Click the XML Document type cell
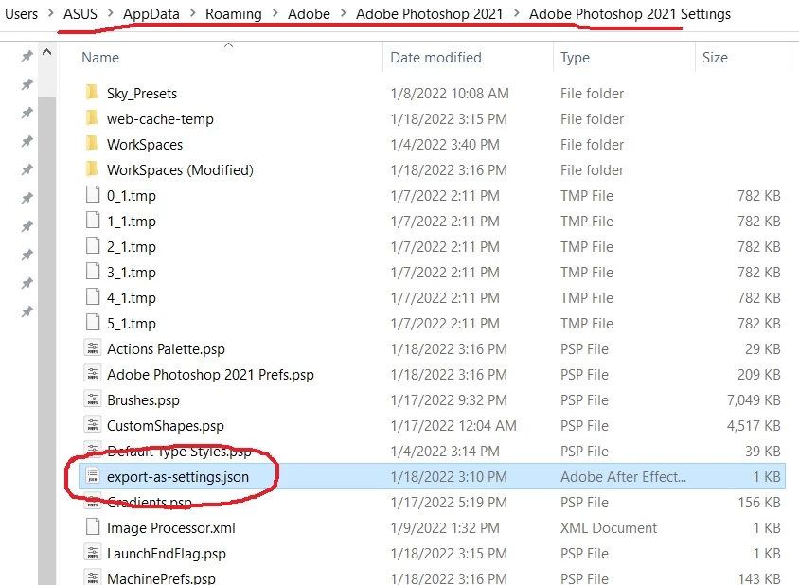The image size is (799, 585). pos(609,528)
